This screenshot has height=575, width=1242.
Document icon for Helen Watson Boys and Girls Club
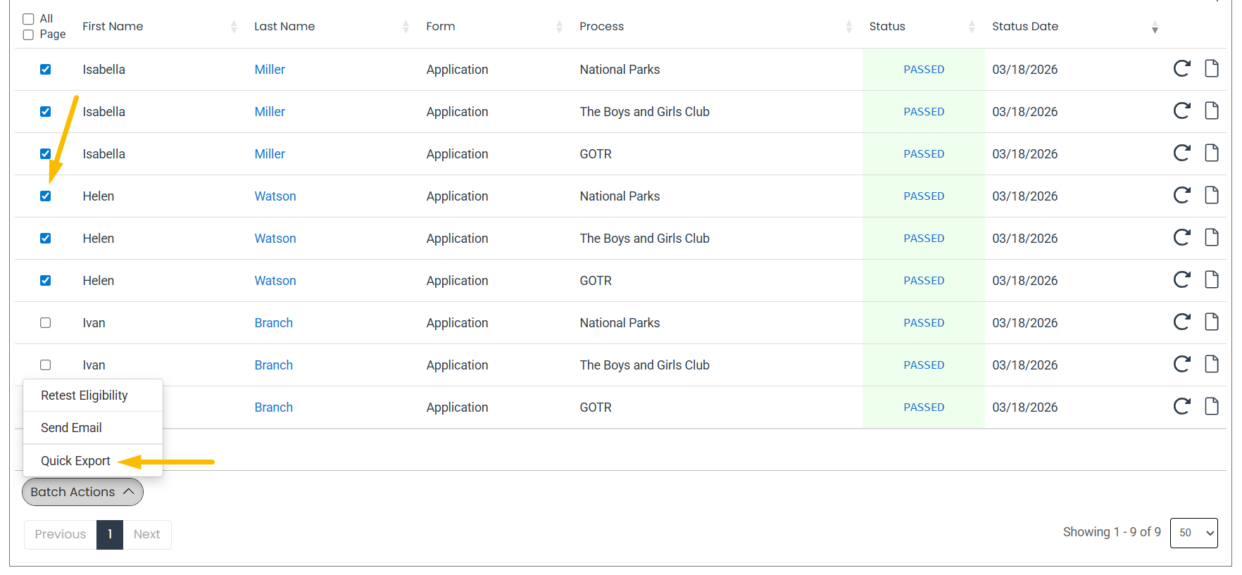tap(1211, 237)
